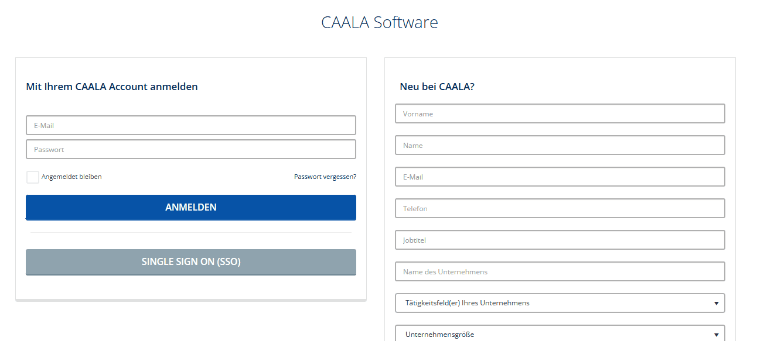The image size is (757, 341).
Task: Click the Name des Unternehmens field
Action: 560,271
